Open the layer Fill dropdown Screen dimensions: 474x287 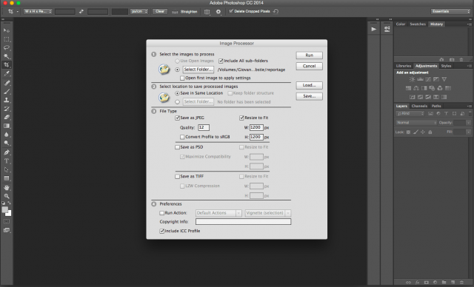tap(468, 132)
